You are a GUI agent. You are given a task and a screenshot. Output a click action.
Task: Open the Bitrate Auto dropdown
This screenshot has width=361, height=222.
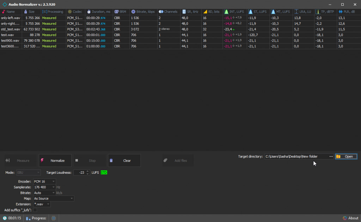click(x=44, y=193)
